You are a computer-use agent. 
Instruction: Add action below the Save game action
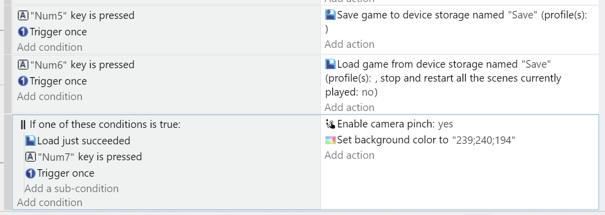coord(349,44)
